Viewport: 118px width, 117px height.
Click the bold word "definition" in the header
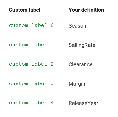click(93, 10)
